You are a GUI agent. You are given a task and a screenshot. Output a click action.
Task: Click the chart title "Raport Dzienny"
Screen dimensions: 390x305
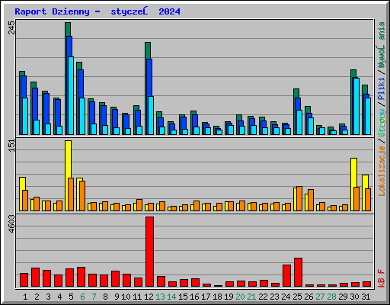tap(52, 11)
